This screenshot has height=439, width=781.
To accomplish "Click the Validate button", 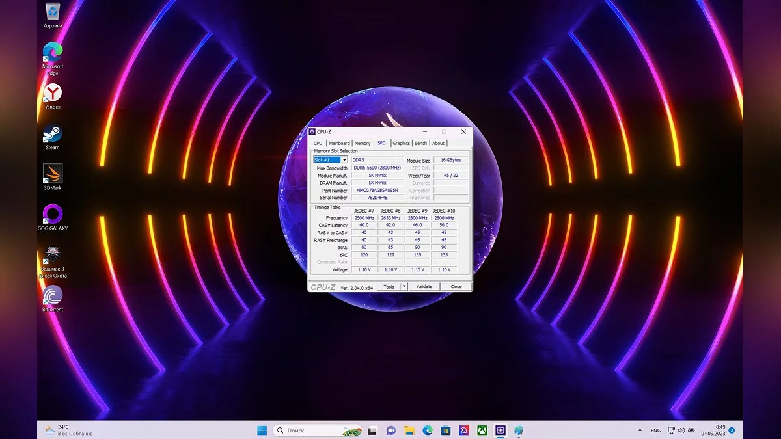I will [x=424, y=286].
